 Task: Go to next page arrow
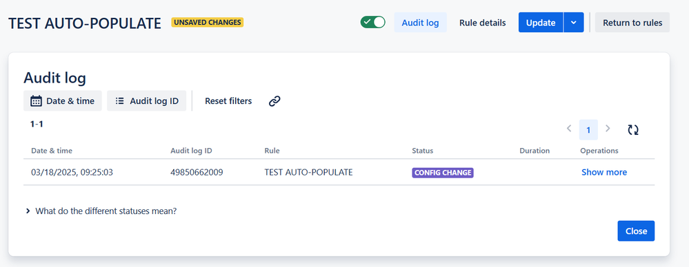click(x=608, y=129)
